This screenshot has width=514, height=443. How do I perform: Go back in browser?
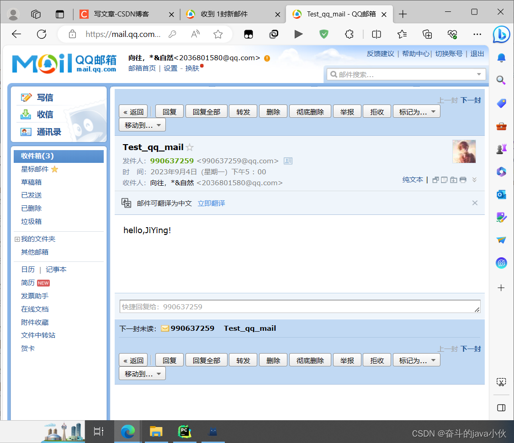[16, 34]
